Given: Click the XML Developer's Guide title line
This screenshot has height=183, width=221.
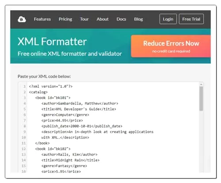Looking at the screenshot, I should pyautogui.click(x=79, y=109).
